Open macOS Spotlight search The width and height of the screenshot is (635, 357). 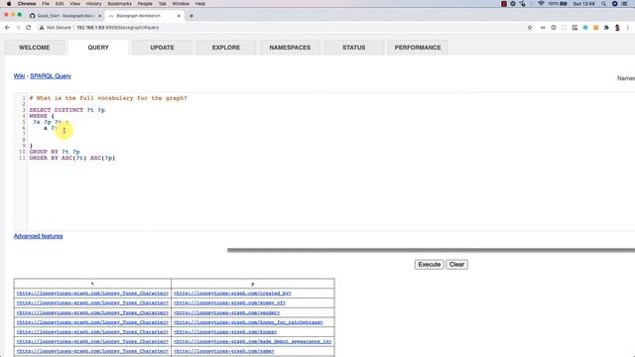click(x=604, y=4)
